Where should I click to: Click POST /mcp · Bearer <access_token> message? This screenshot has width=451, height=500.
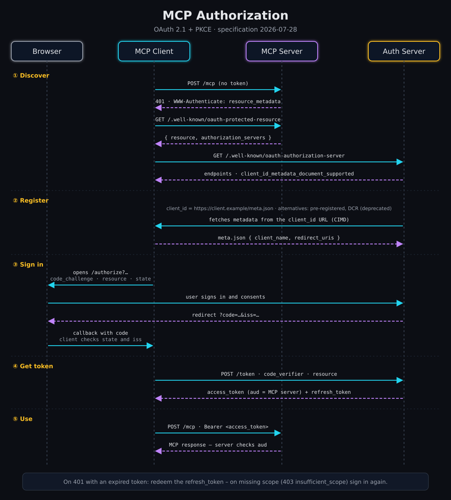pyautogui.click(x=218, y=427)
